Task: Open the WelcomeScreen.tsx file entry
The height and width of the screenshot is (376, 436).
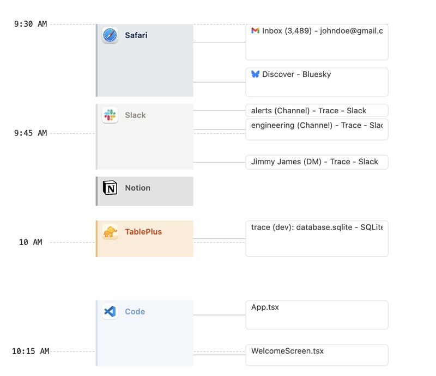Action: tap(317, 354)
